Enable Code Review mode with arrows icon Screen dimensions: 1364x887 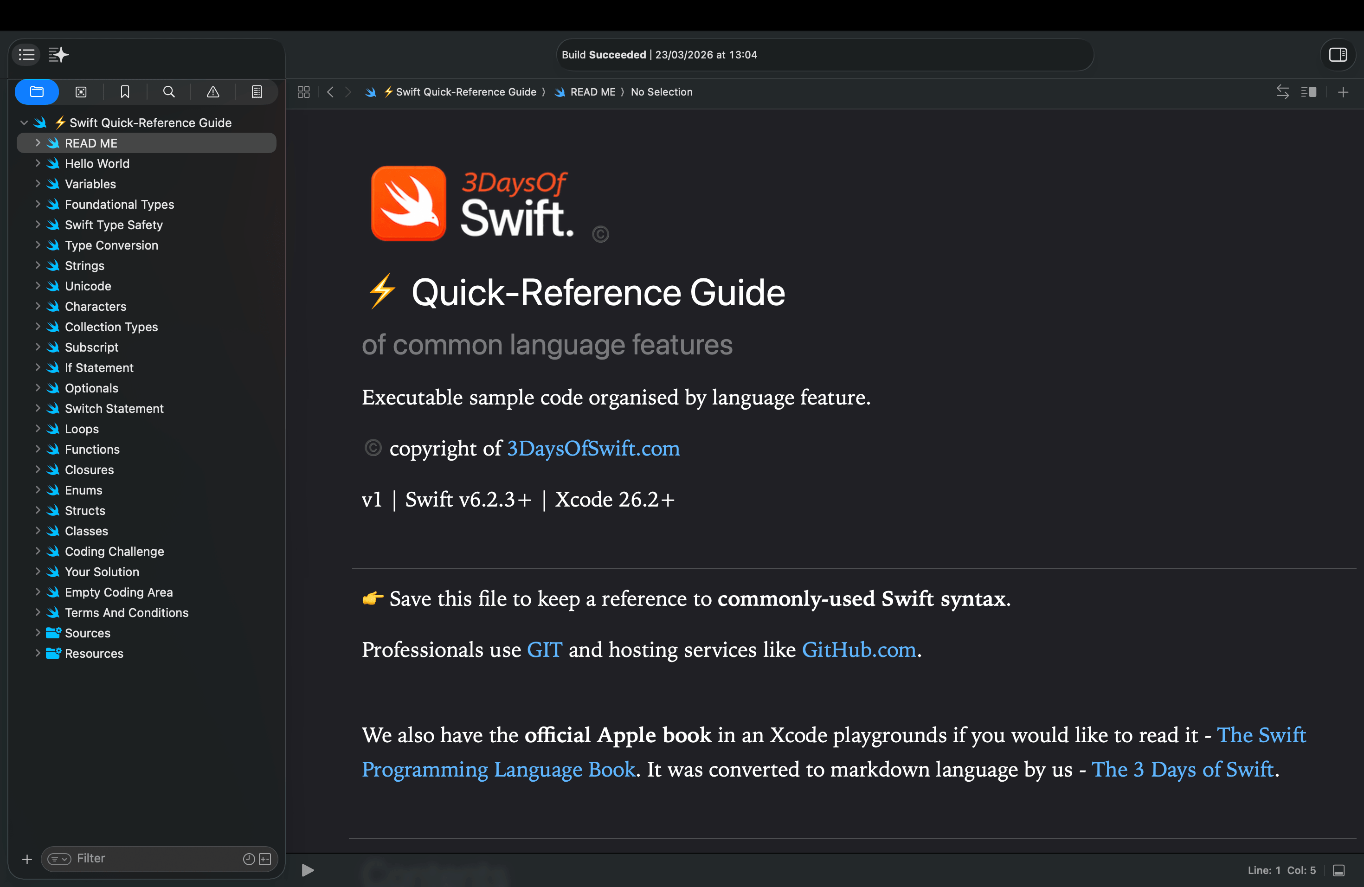tap(1283, 92)
